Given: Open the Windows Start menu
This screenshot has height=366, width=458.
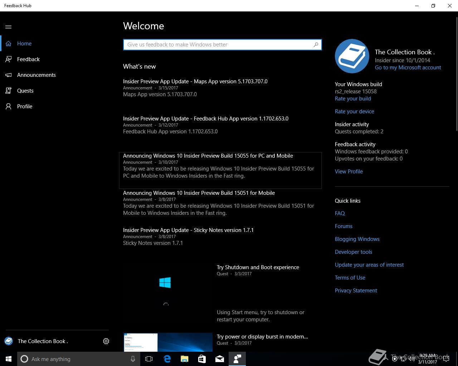Looking at the screenshot, I should pyautogui.click(x=9, y=359).
